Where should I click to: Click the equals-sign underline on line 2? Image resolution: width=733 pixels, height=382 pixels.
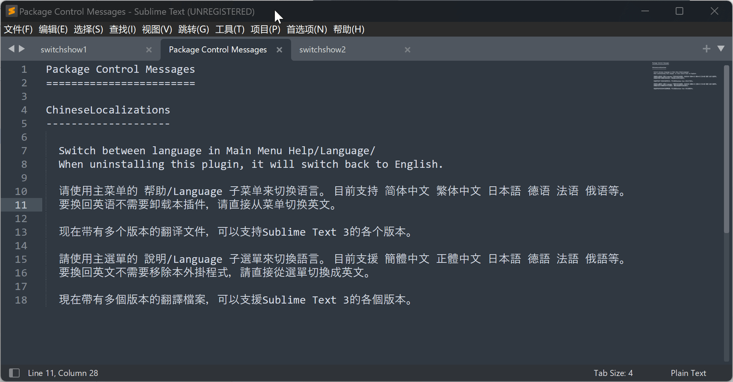[121, 83]
